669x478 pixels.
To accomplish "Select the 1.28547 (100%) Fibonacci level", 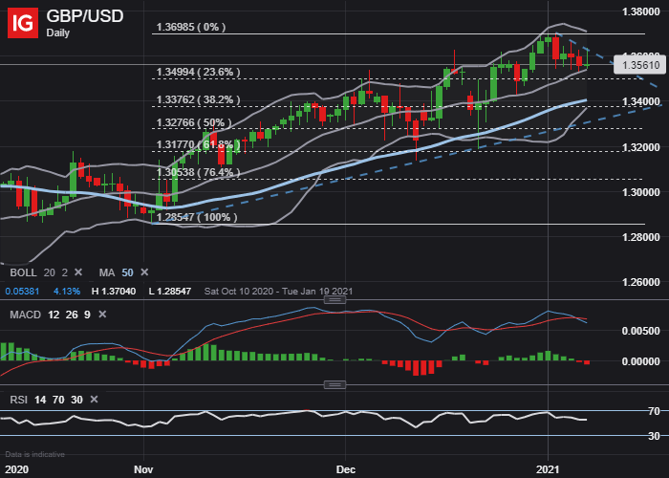I will 197,218.
